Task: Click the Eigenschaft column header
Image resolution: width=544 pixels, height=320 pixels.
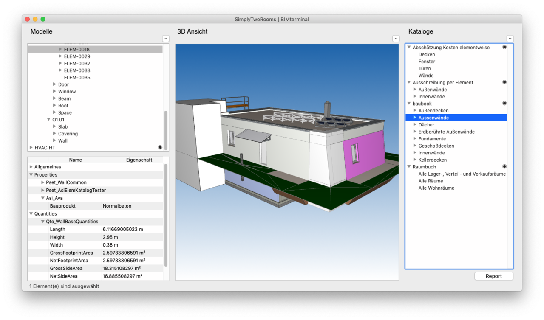Action: click(x=139, y=160)
